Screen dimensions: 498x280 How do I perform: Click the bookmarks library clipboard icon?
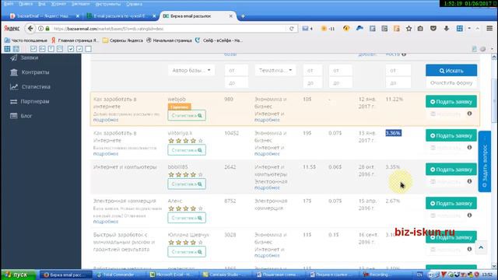(420, 29)
